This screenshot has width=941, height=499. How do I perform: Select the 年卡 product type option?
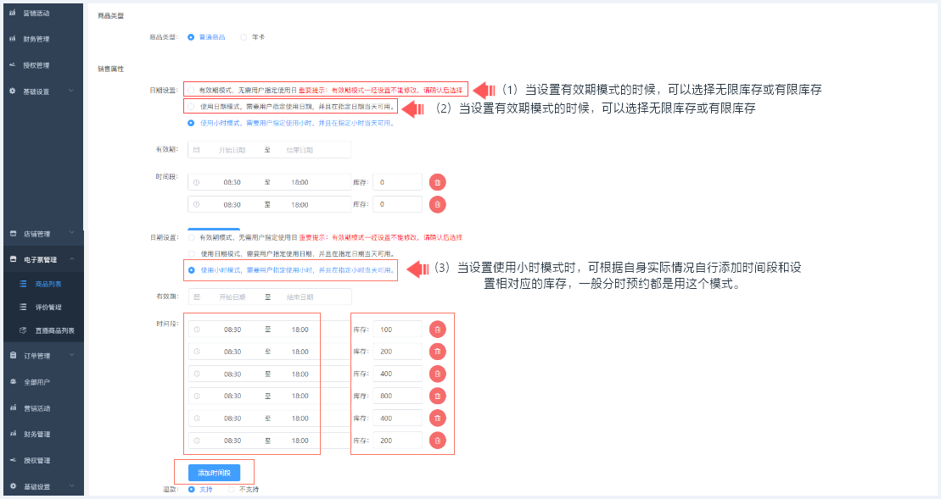(x=244, y=37)
